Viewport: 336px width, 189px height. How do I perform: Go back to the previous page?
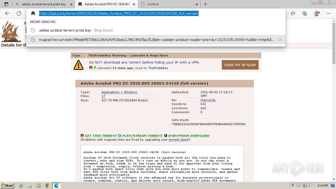(x=7, y=13)
